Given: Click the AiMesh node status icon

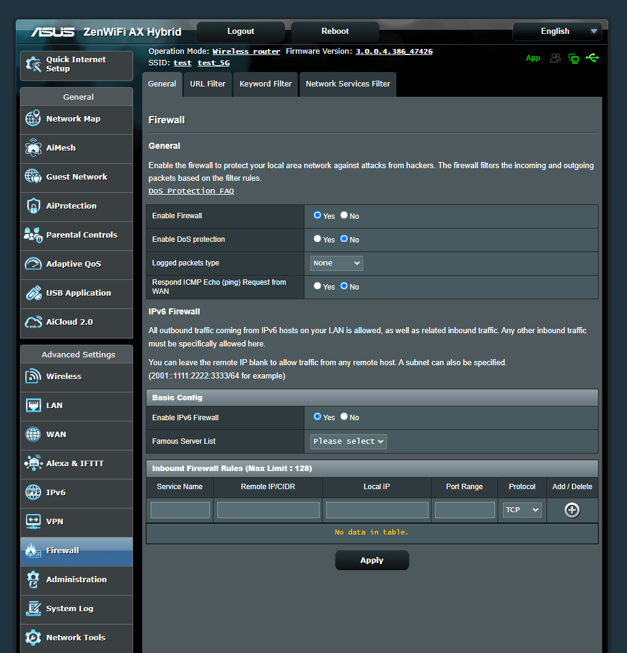Looking at the screenshot, I should click(574, 58).
